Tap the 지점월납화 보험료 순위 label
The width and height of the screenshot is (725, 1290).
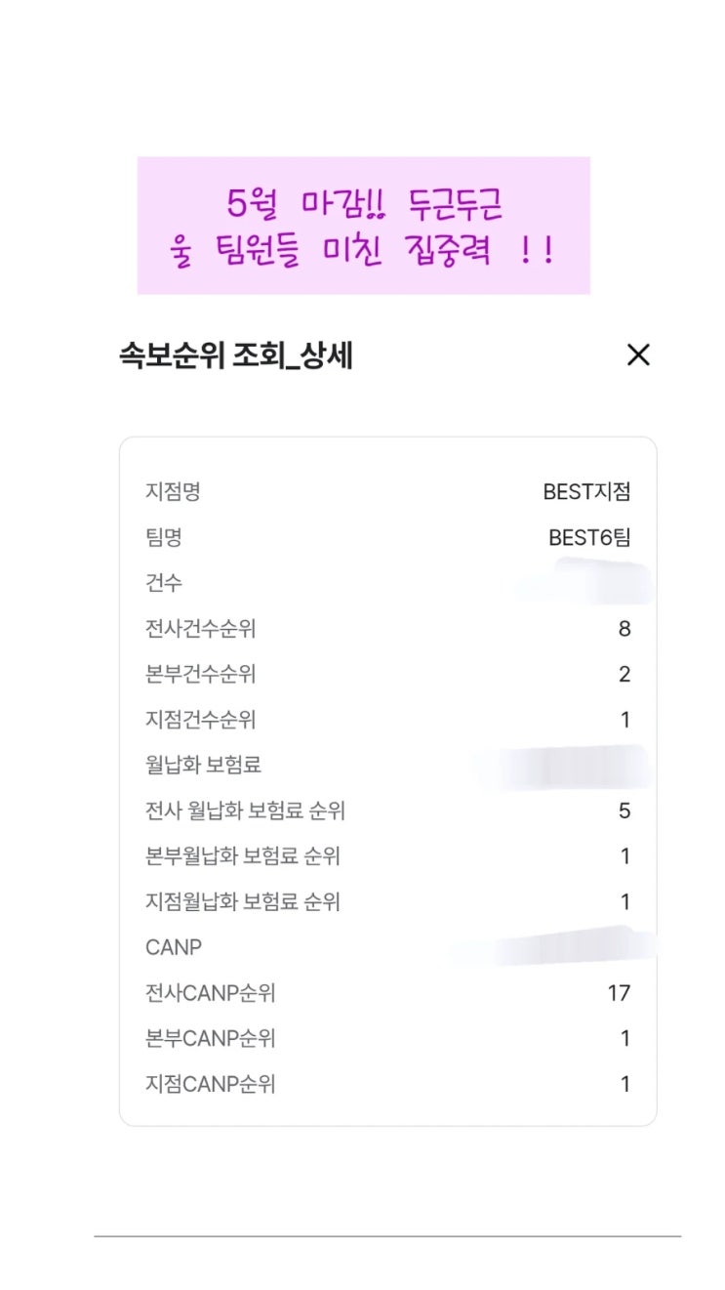click(x=242, y=902)
